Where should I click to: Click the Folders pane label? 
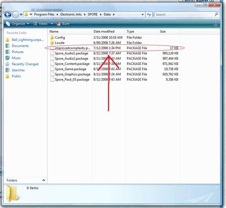(x=12, y=180)
